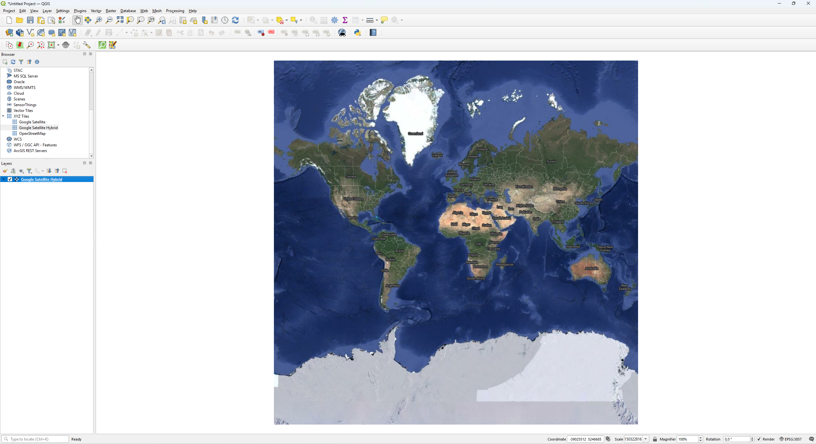The width and height of the screenshot is (816, 444).
Task: Open the Layers panel filter legend dropdown
Action: pos(29,171)
